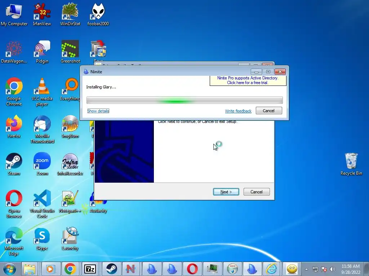The image size is (369, 276).
Task: Open the Action Center flag icon
Action: pos(324,269)
